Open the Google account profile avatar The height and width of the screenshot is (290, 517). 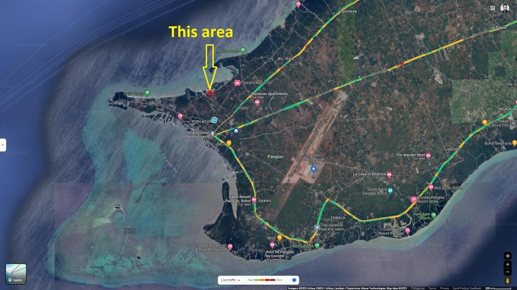[505, 8]
